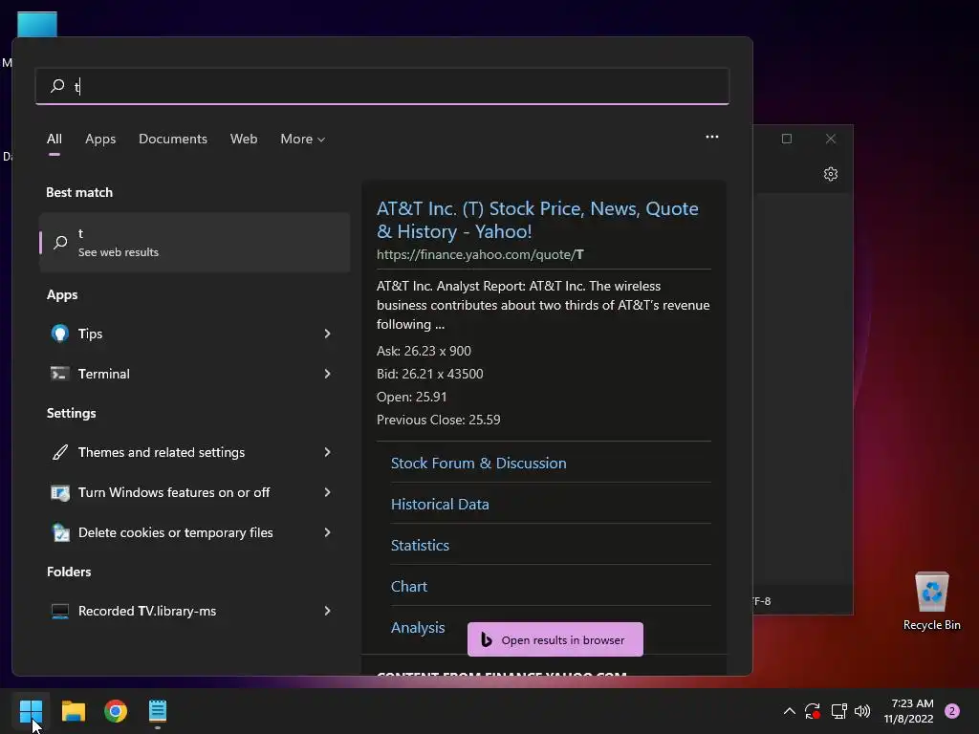
Task: Open the clock and date in taskbar
Action: click(908, 711)
